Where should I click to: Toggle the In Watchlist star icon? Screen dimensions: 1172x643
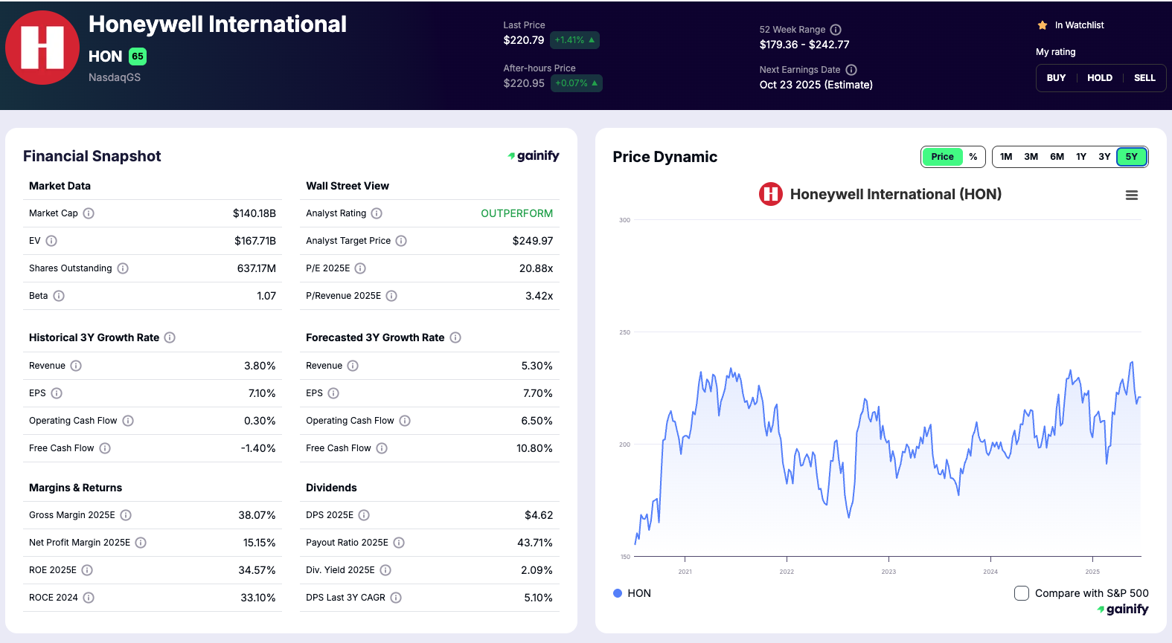pyautogui.click(x=1043, y=25)
